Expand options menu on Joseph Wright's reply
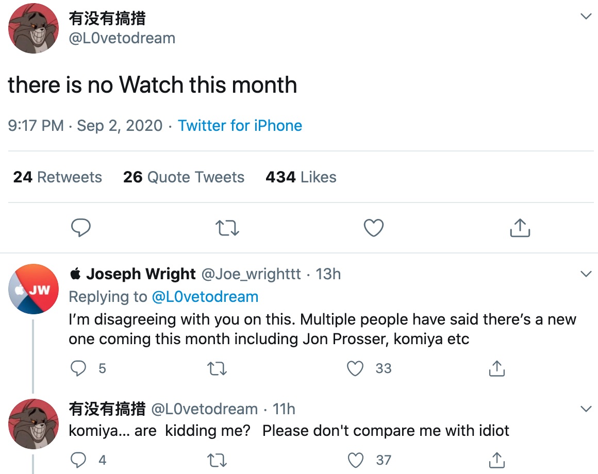 tap(586, 274)
